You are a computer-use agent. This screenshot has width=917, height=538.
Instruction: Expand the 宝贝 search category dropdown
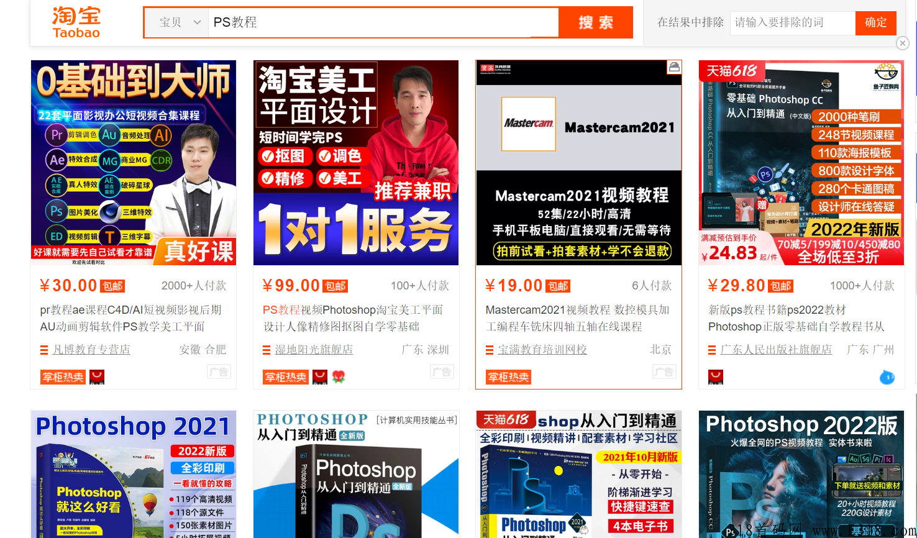(176, 22)
